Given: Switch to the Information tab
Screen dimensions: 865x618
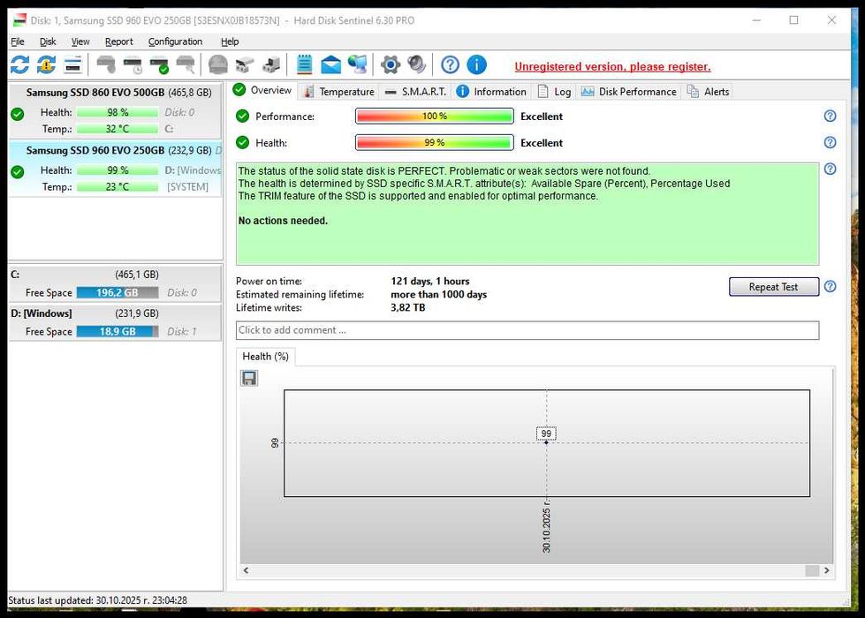Looking at the screenshot, I should coord(491,92).
